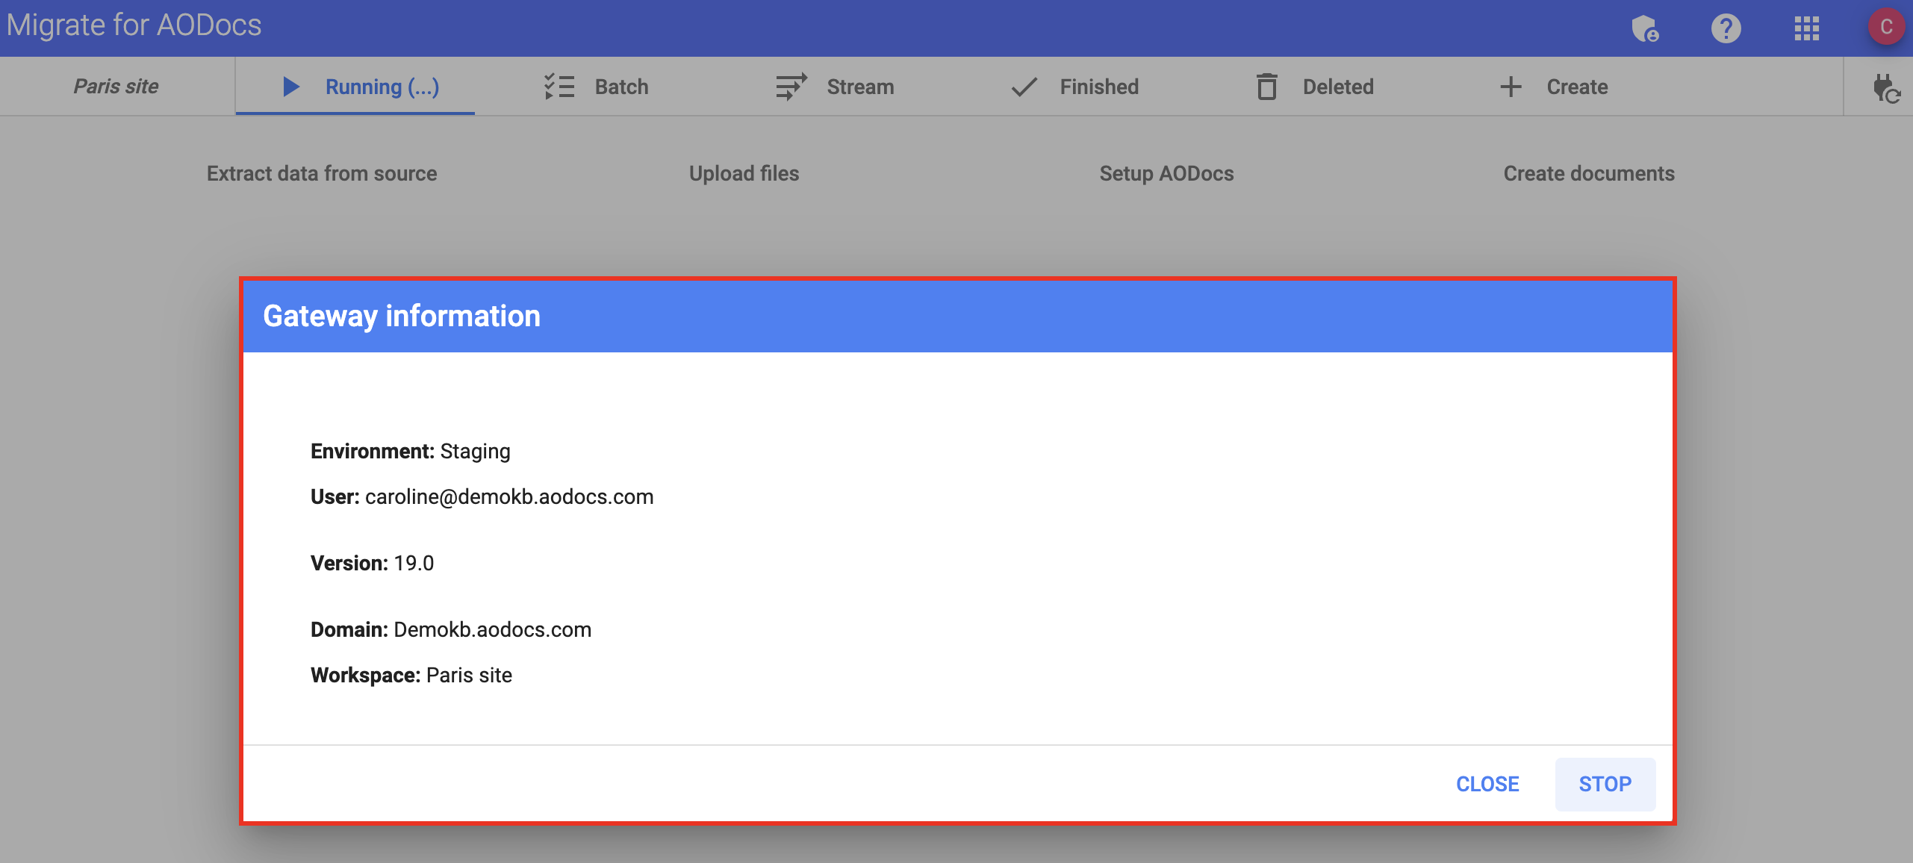Click the Extract data from source step
1913x863 pixels.
point(322,173)
